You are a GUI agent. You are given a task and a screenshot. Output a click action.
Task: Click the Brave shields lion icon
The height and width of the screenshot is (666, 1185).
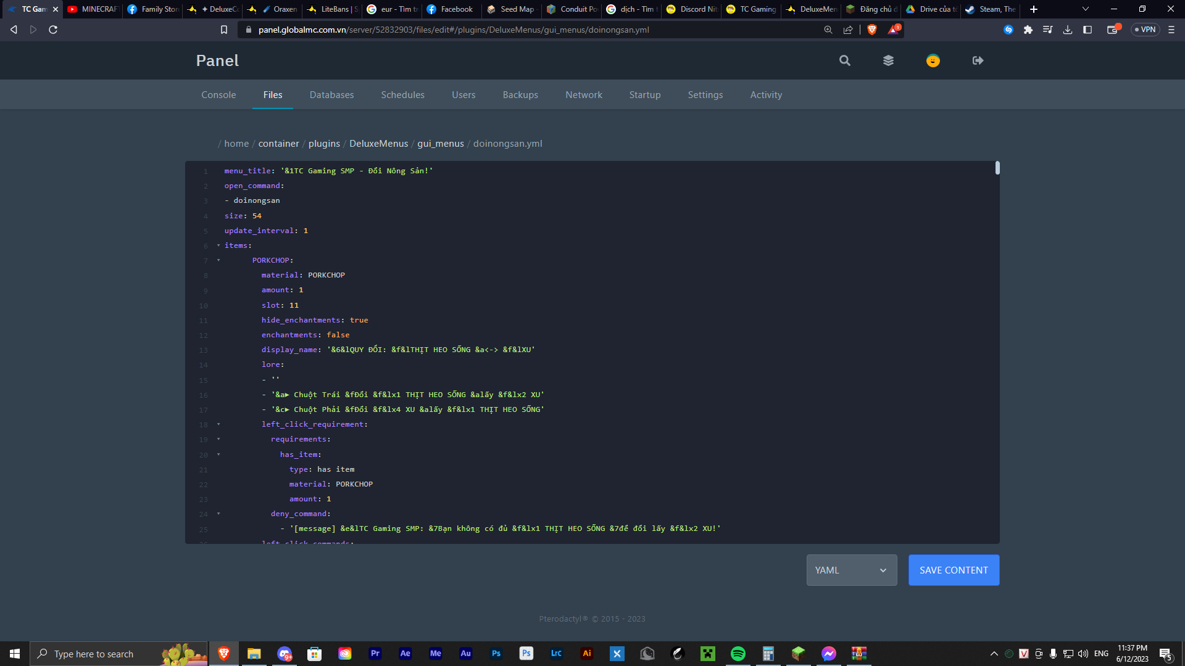pos(871,30)
